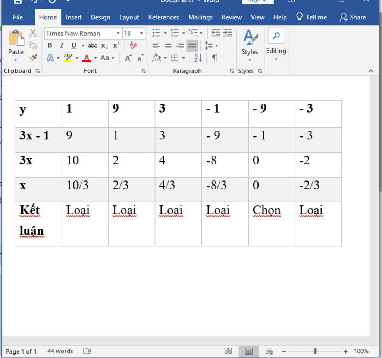This screenshot has height=358, width=382.
Task: Clear all formatting with eraser icon
Action: (x=133, y=45)
